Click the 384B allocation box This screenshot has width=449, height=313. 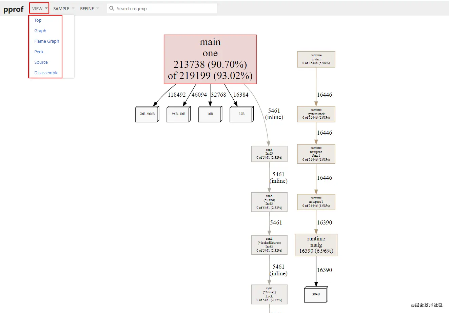click(x=316, y=294)
